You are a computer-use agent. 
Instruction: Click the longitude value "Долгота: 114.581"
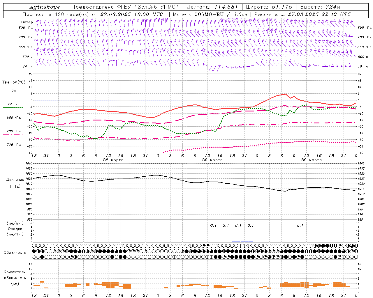(212, 7)
